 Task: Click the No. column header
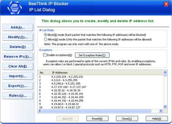(44, 73)
